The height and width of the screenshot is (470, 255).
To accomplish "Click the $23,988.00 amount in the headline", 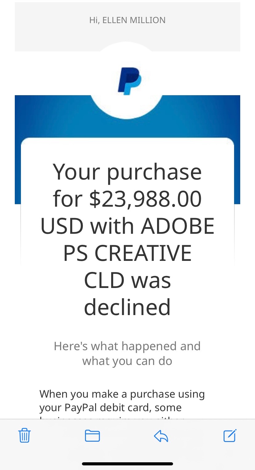I will (145, 199).
